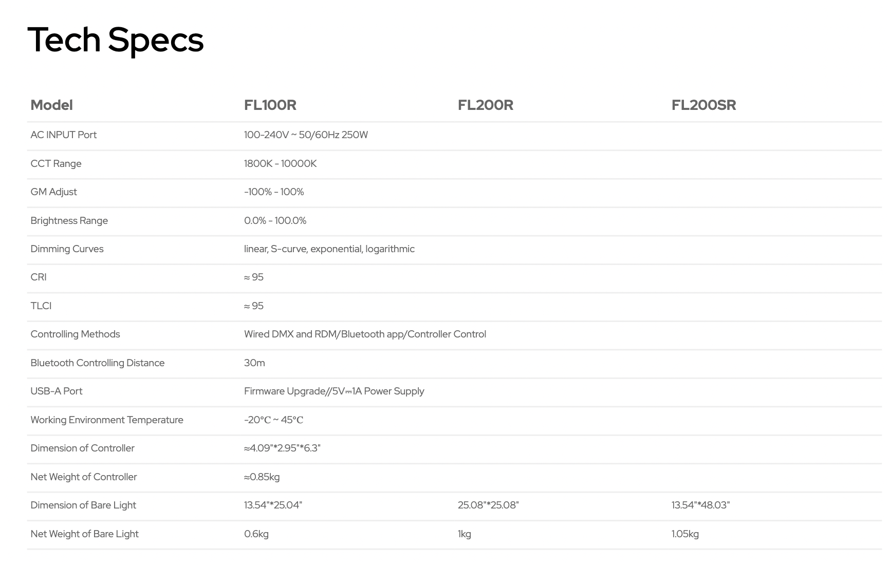This screenshot has width=890, height=566.
Task: Click the FL200R column header
Action: point(485,105)
